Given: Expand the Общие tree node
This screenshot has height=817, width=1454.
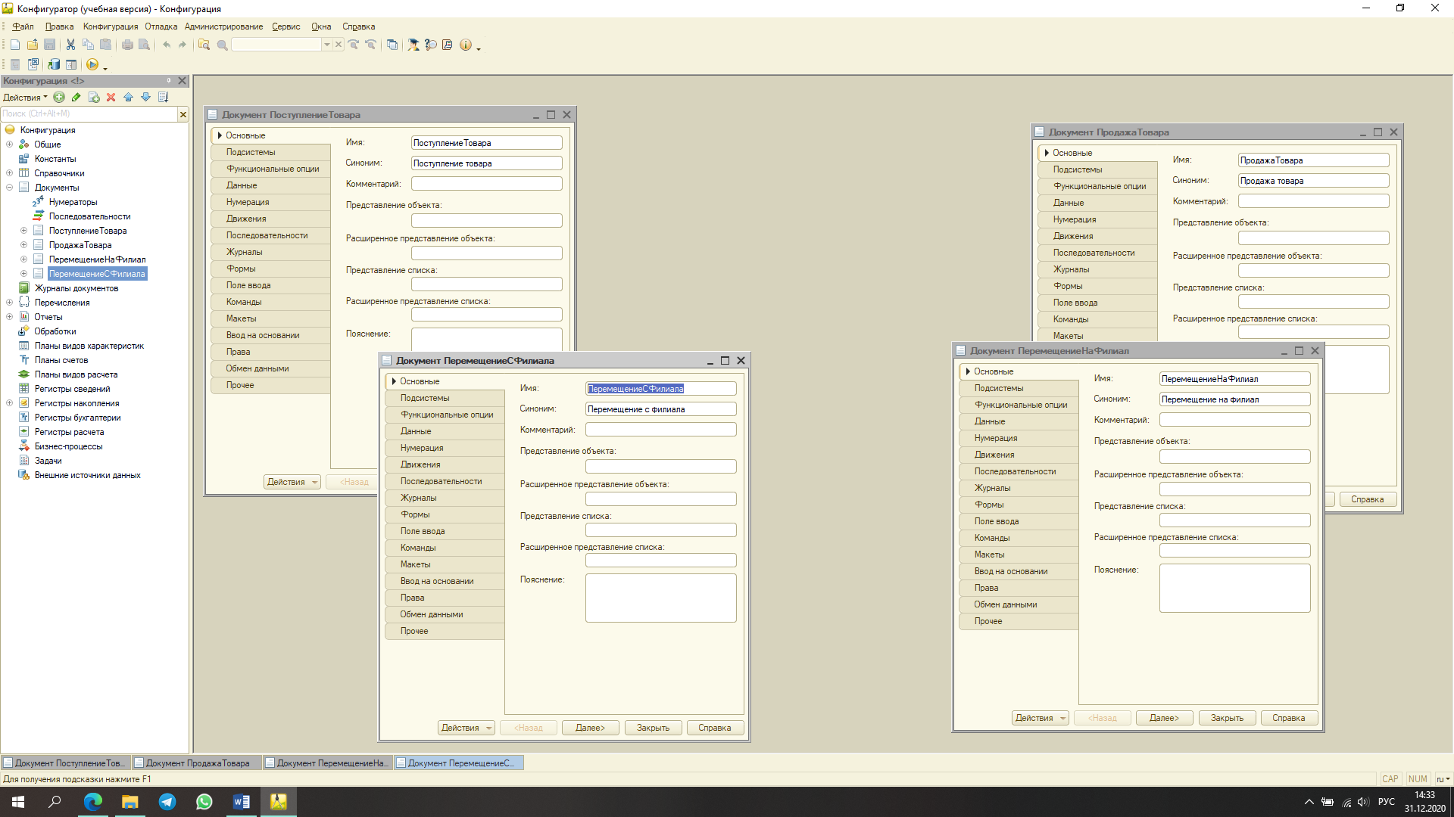Looking at the screenshot, I should (x=9, y=144).
